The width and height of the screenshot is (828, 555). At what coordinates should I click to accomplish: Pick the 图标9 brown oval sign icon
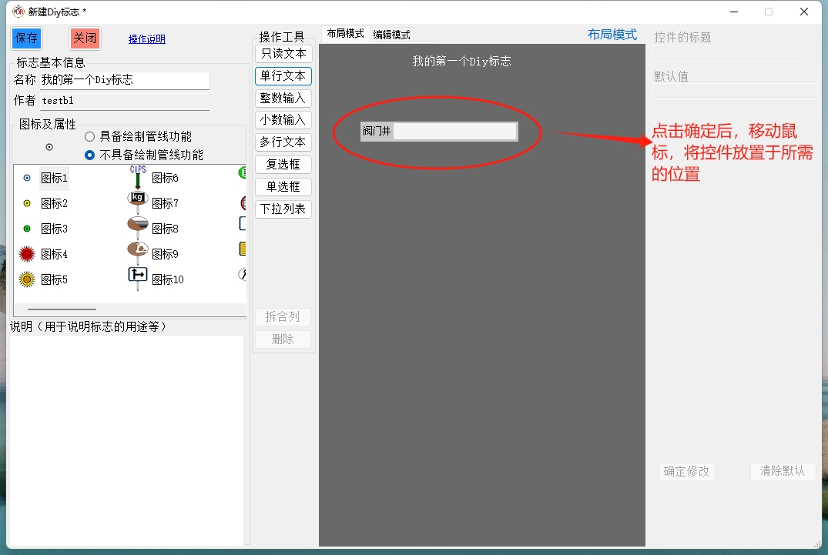click(138, 249)
